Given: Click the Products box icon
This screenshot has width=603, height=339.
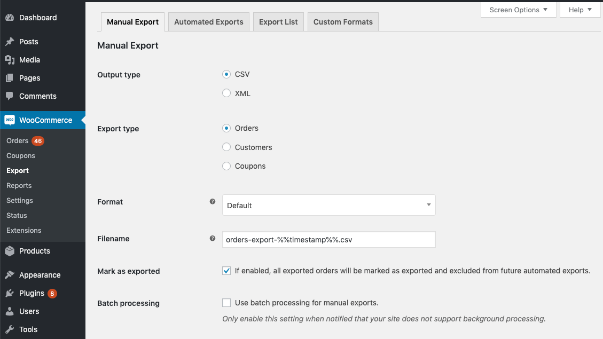Looking at the screenshot, I should click(x=10, y=251).
